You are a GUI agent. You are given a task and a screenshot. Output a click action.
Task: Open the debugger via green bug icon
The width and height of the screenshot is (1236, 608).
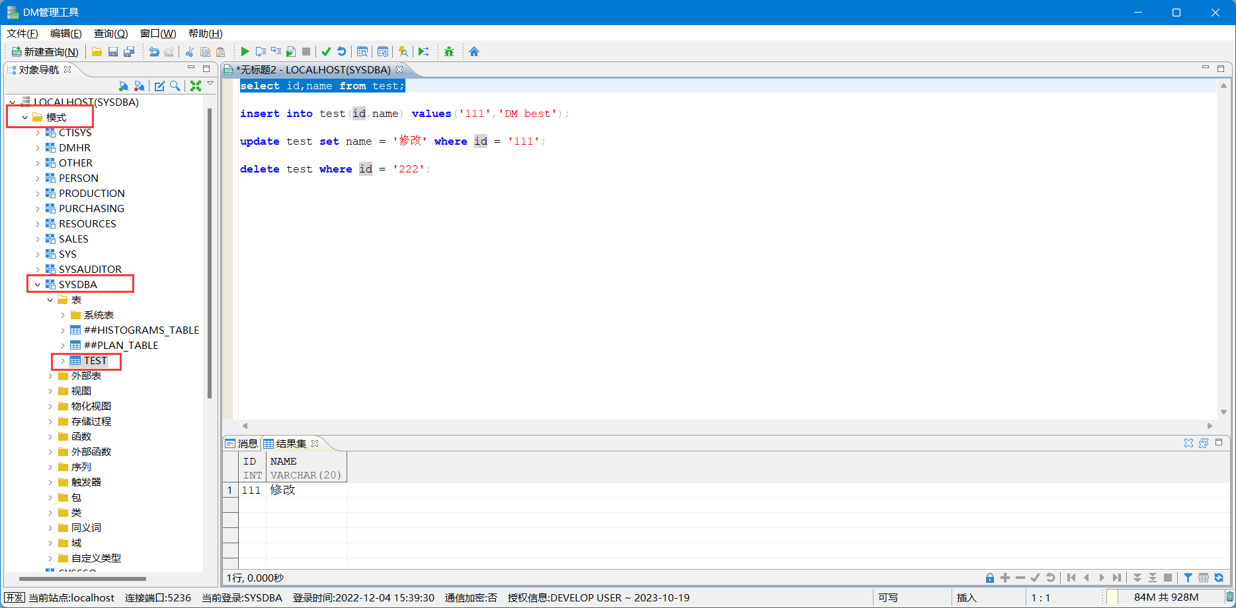point(449,52)
